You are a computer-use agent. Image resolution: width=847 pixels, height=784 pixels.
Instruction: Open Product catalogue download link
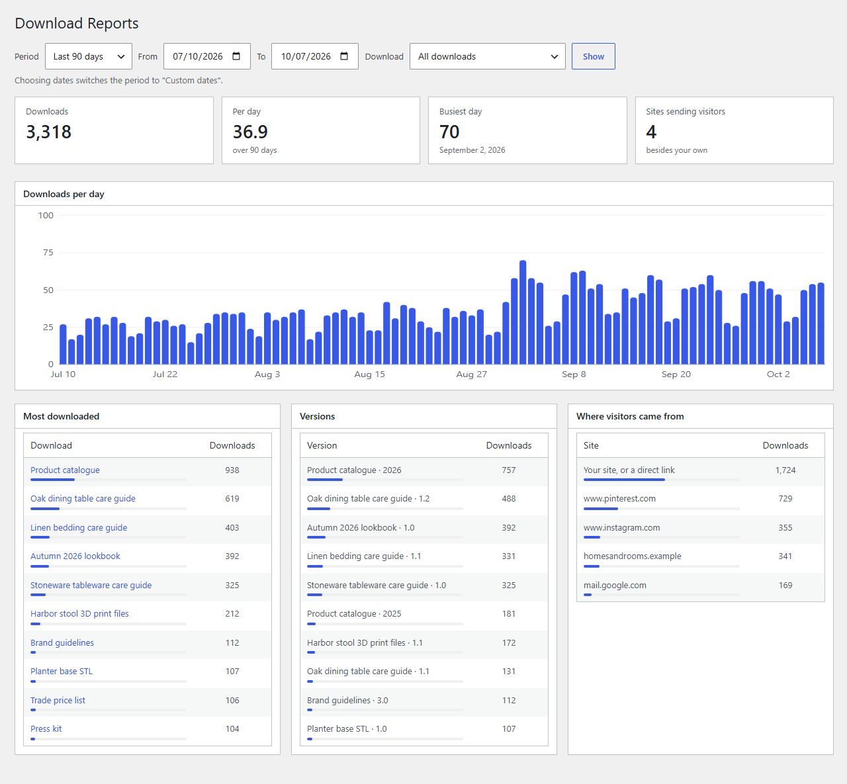click(65, 470)
